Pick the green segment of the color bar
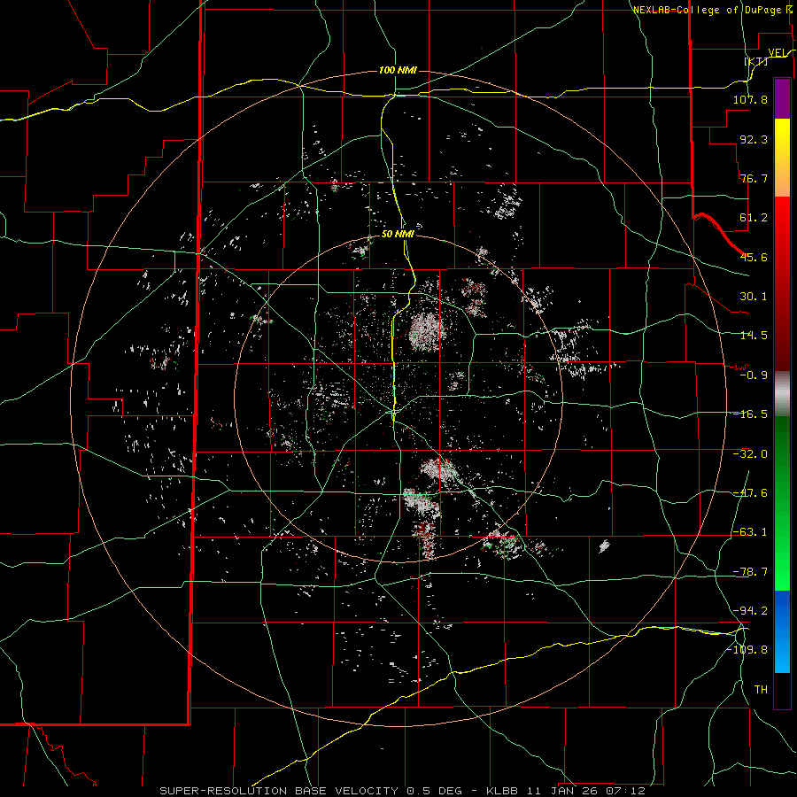This screenshot has height=797, width=797. pos(782,503)
